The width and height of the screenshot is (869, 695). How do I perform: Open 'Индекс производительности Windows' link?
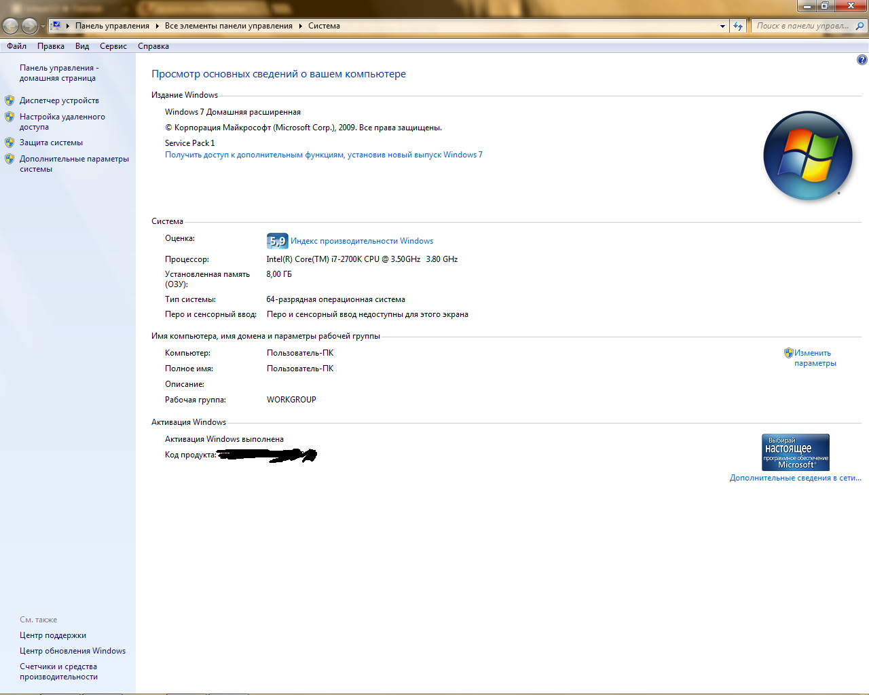click(x=362, y=241)
